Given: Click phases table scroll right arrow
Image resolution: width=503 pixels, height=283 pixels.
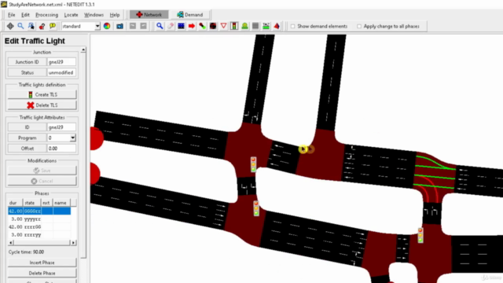Looking at the screenshot, I should tap(73, 243).
